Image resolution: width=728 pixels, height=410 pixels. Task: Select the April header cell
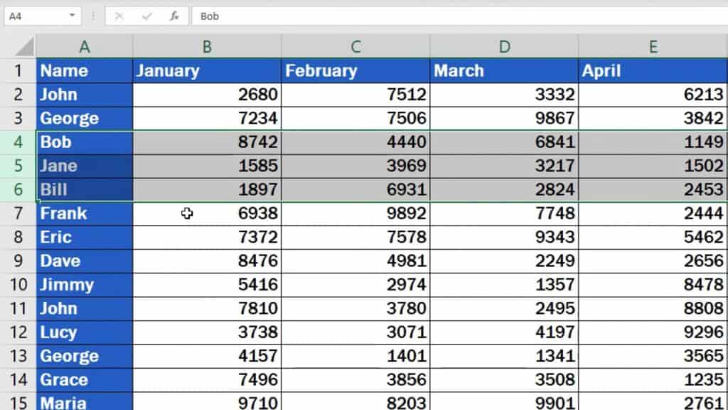click(652, 70)
